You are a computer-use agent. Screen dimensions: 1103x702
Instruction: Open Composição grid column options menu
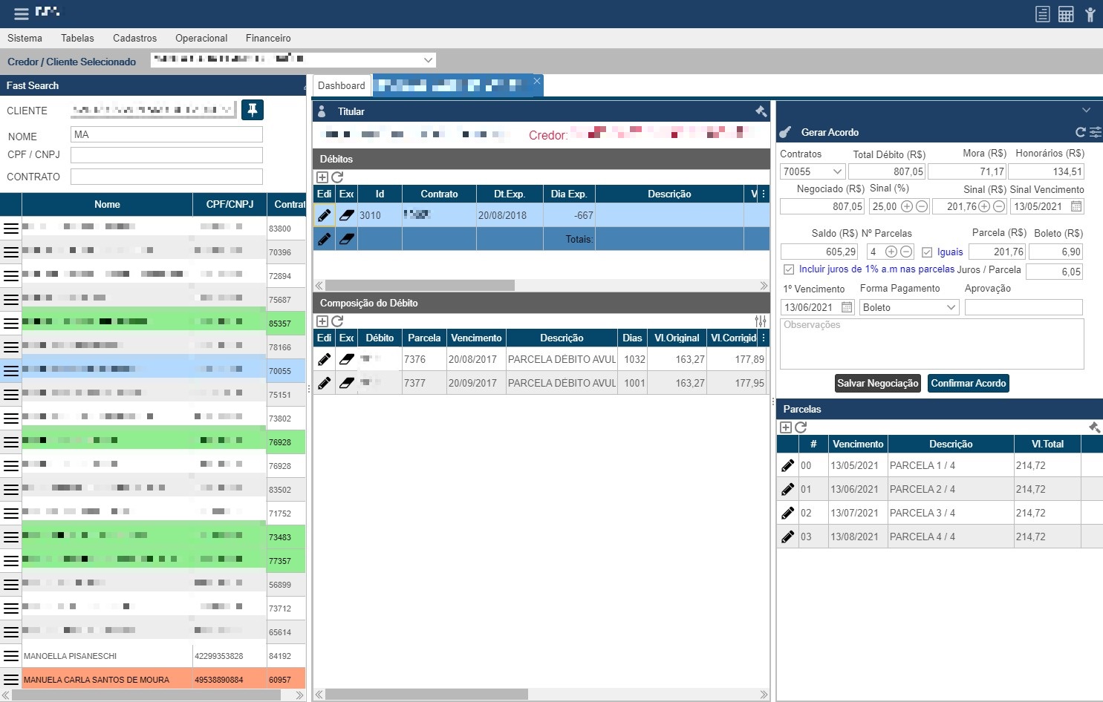[764, 338]
